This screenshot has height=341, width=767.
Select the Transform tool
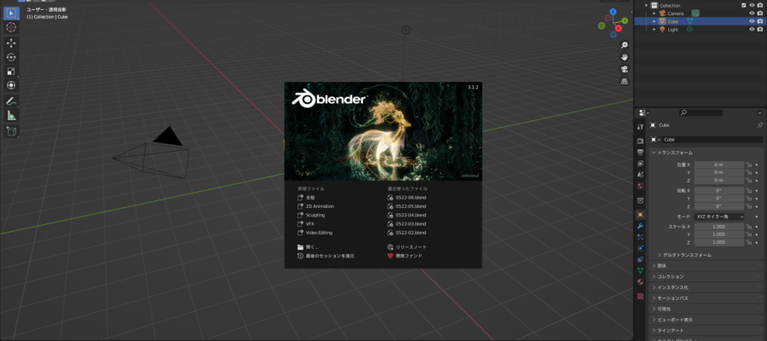tap(11, 85)
